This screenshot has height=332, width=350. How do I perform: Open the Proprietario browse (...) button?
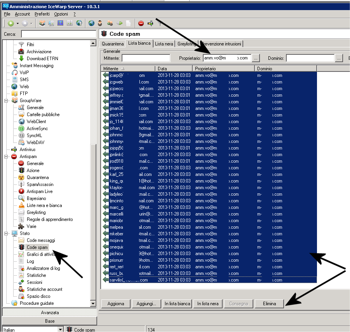256,58
